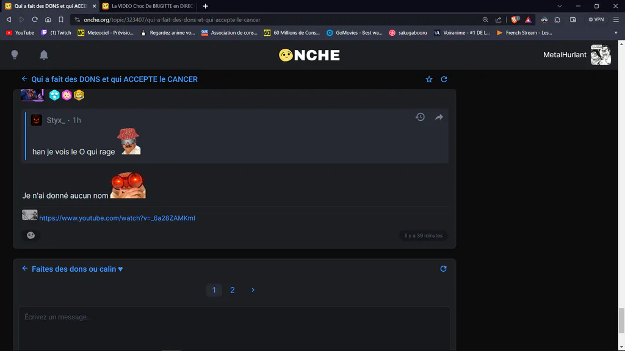
Task: Go to browser home page
Action: [48, 19]
